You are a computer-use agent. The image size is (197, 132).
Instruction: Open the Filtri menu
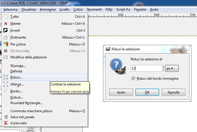[109, 9]
